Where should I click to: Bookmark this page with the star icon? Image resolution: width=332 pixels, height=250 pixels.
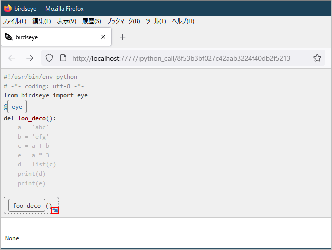(317, 58)
